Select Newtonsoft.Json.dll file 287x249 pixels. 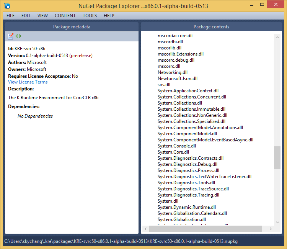click(178, 79)
